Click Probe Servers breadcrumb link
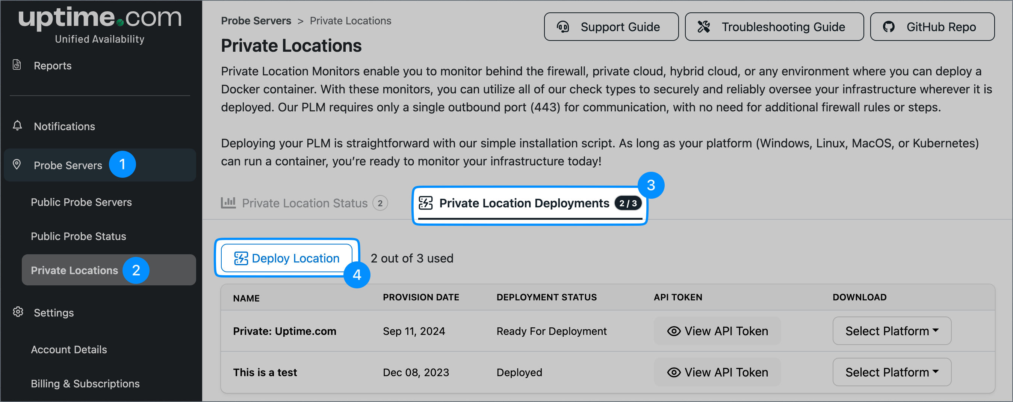 coord(256,21)
